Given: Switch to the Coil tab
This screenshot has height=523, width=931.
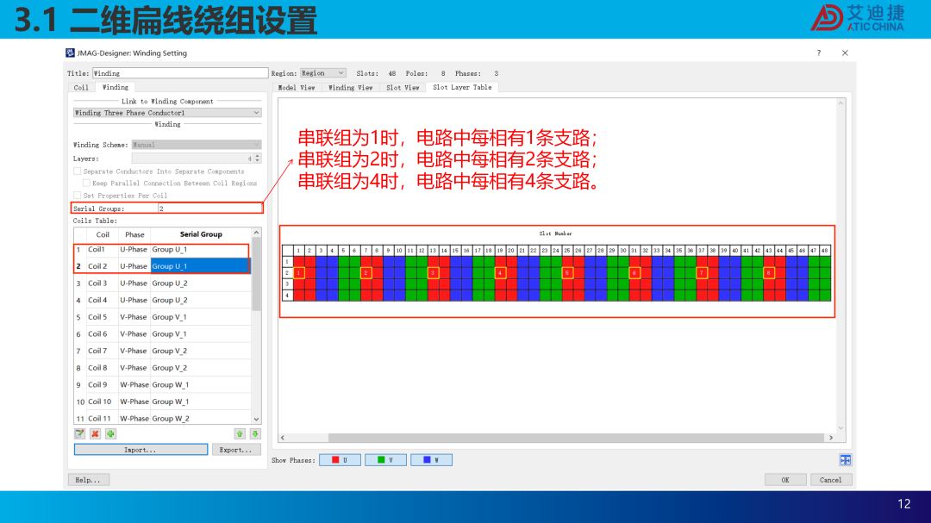Looking at the screenshot, I should pyautogui.click(x=81, y=87).
